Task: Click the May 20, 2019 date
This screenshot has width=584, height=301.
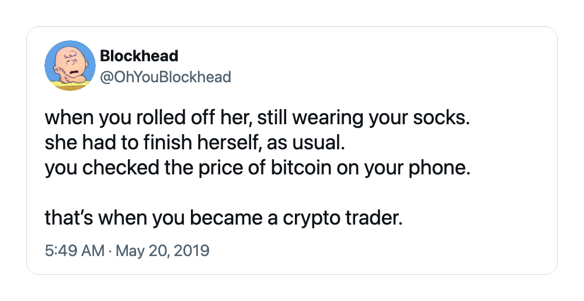Action: pos(163,250)
